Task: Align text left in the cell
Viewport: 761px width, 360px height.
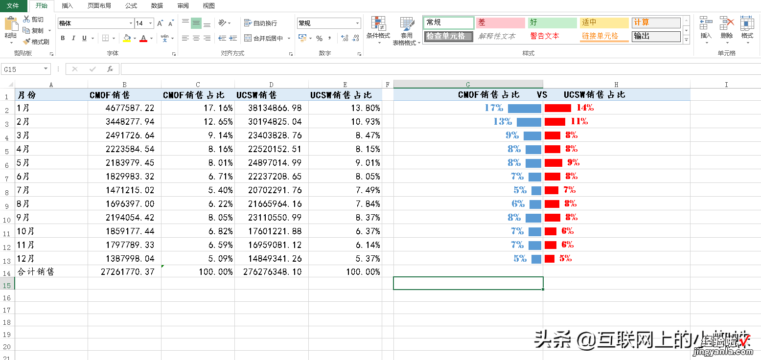Action: (185, 38)
